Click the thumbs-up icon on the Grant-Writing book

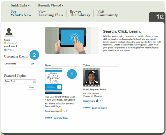click(x=61, y=111)
